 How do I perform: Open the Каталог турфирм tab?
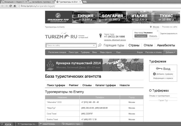[x=105, y=85]
